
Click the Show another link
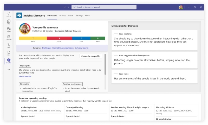click(x=25, y=76)
